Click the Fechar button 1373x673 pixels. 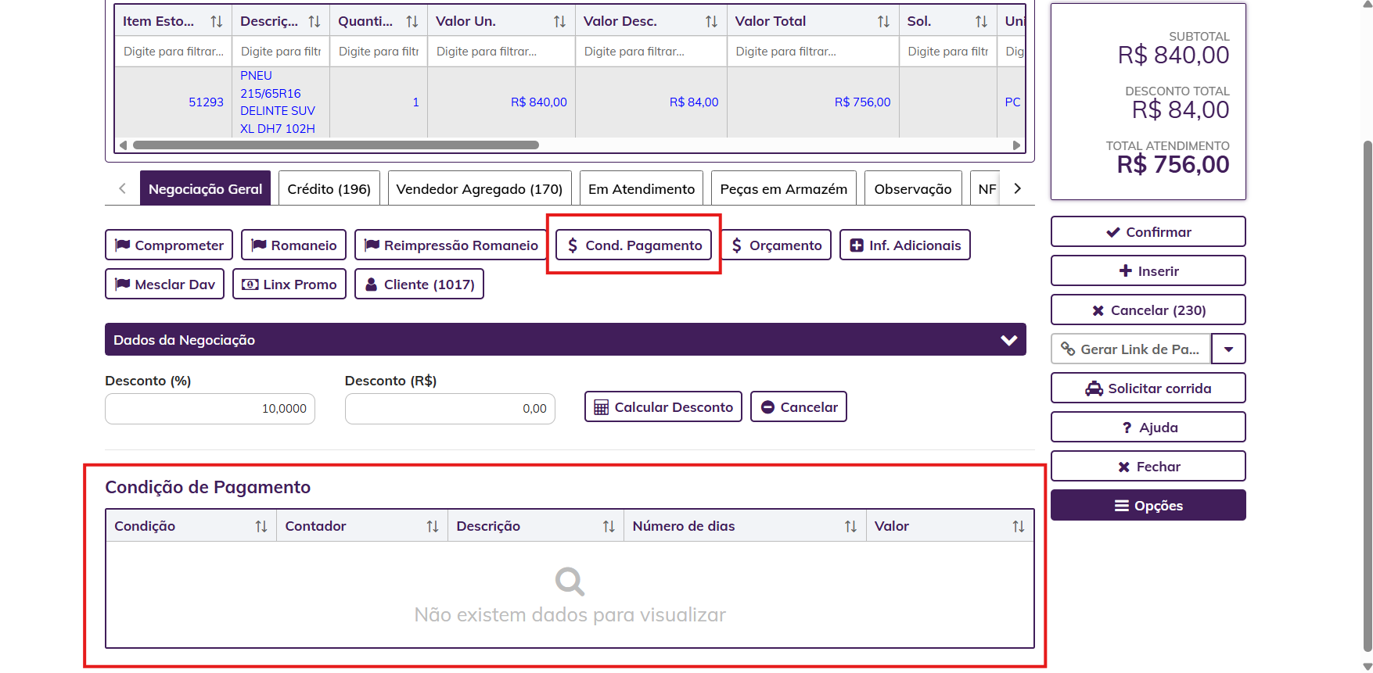(1148, 466)
